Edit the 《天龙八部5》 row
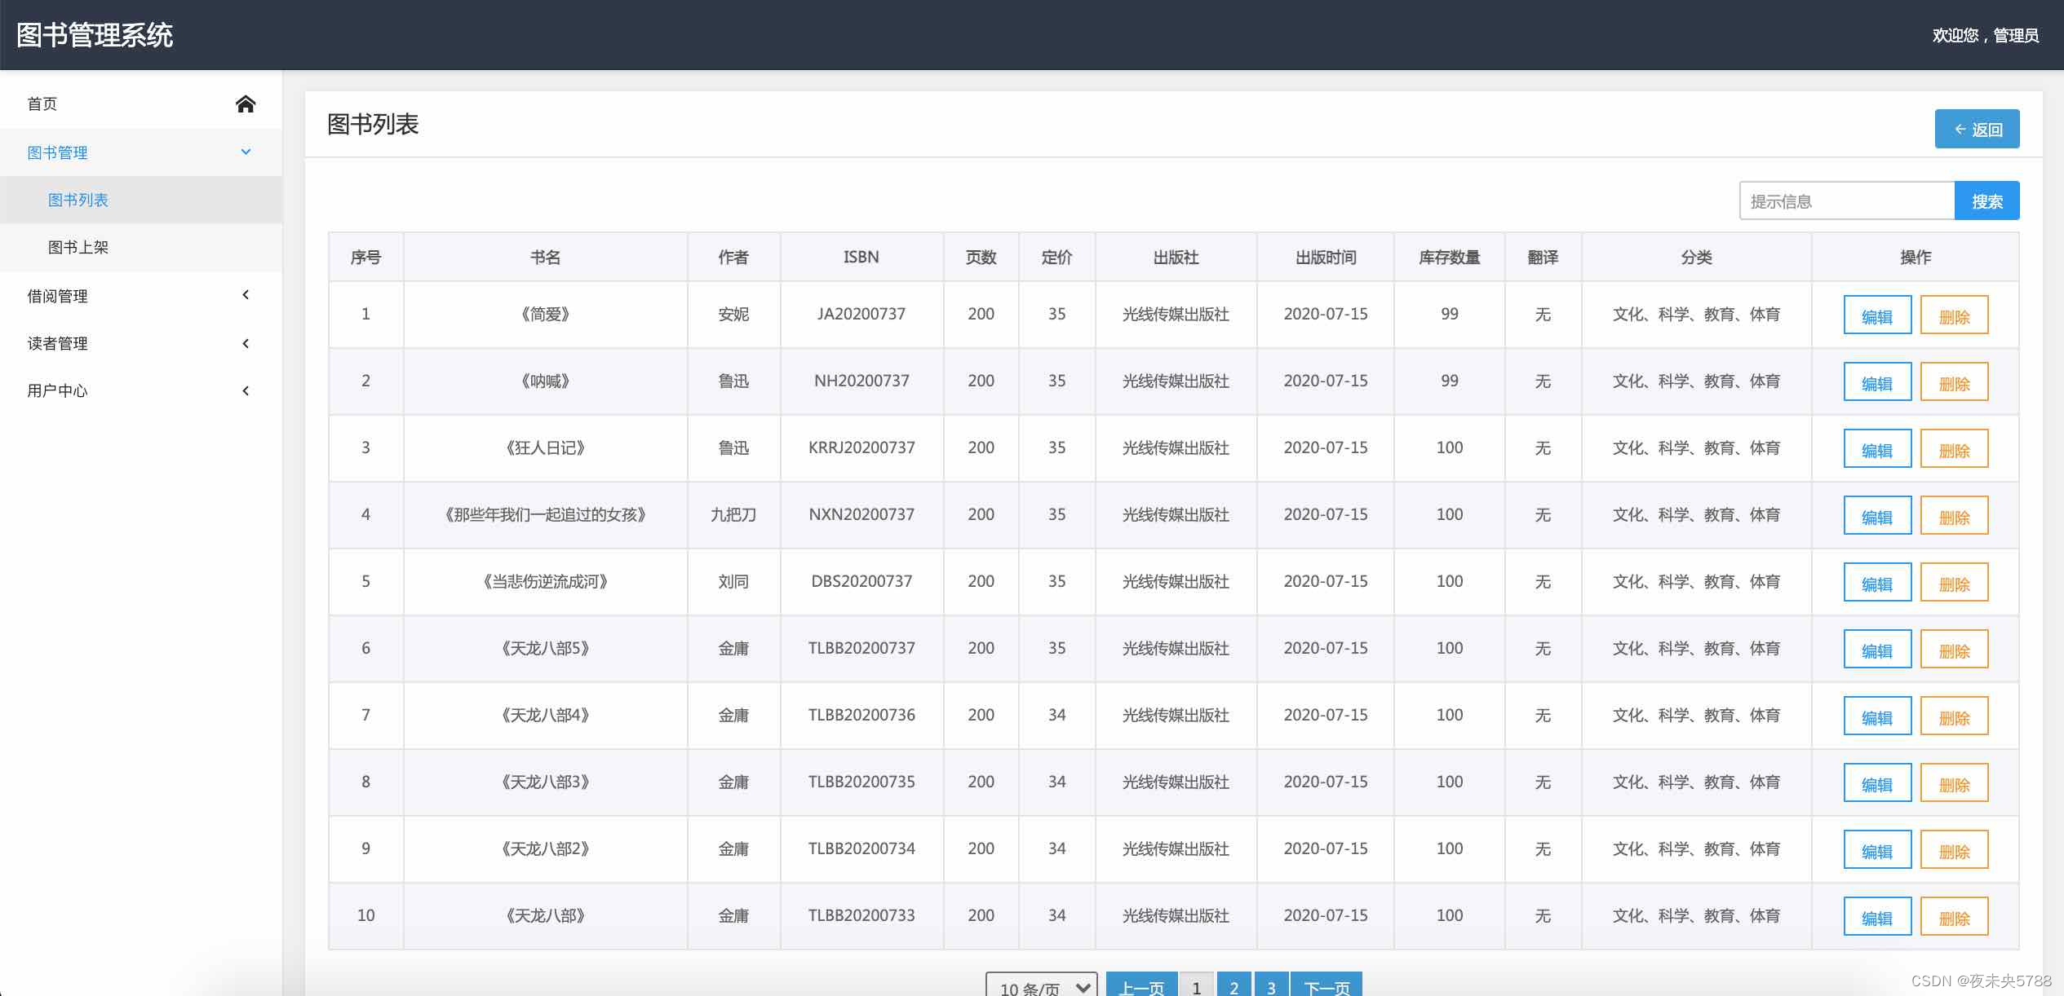The width and height of the screenshot is (2064, 996). click(x=1877, y=650)
